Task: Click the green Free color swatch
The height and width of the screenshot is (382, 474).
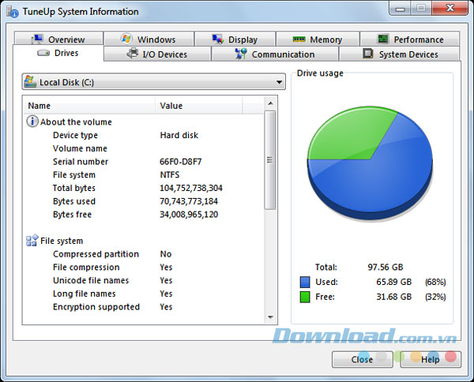Action: [x=305, y=297]
